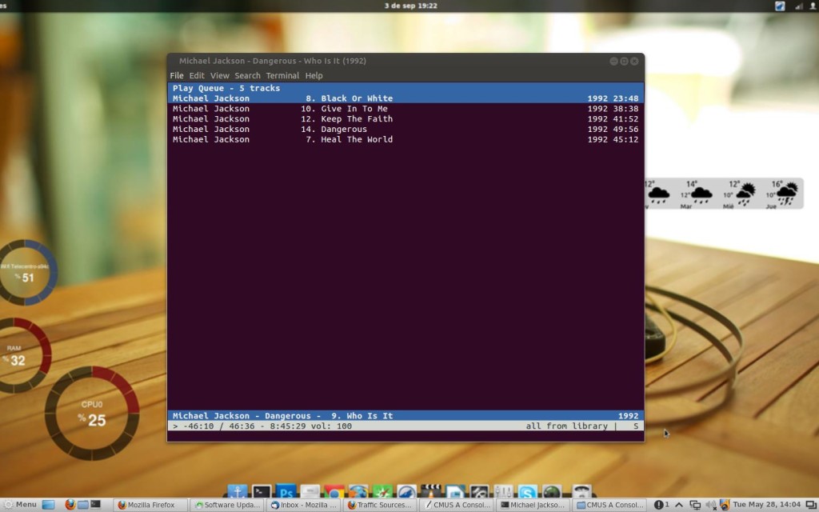
Task: Open the File menu in the cmus window
Action: point(176,75)
